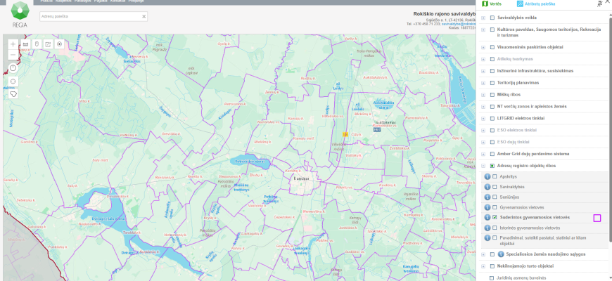Image resolution: width=612 pixels, height=281 pixels.
Task: Click the round power-style map button
Action: pyautogui.click(x=13, y=69)
